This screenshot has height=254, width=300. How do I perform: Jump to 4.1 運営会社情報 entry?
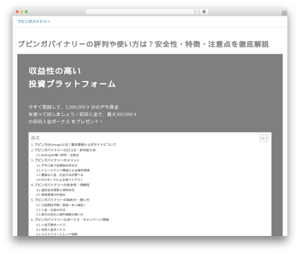click(x=55, y=190)
